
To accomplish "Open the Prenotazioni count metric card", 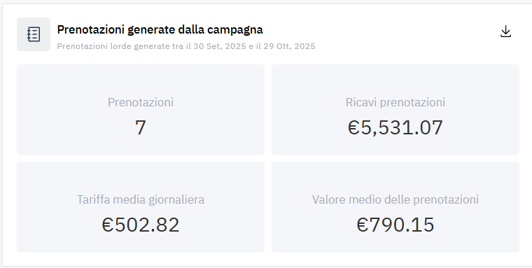I will (x=141, y=110).
